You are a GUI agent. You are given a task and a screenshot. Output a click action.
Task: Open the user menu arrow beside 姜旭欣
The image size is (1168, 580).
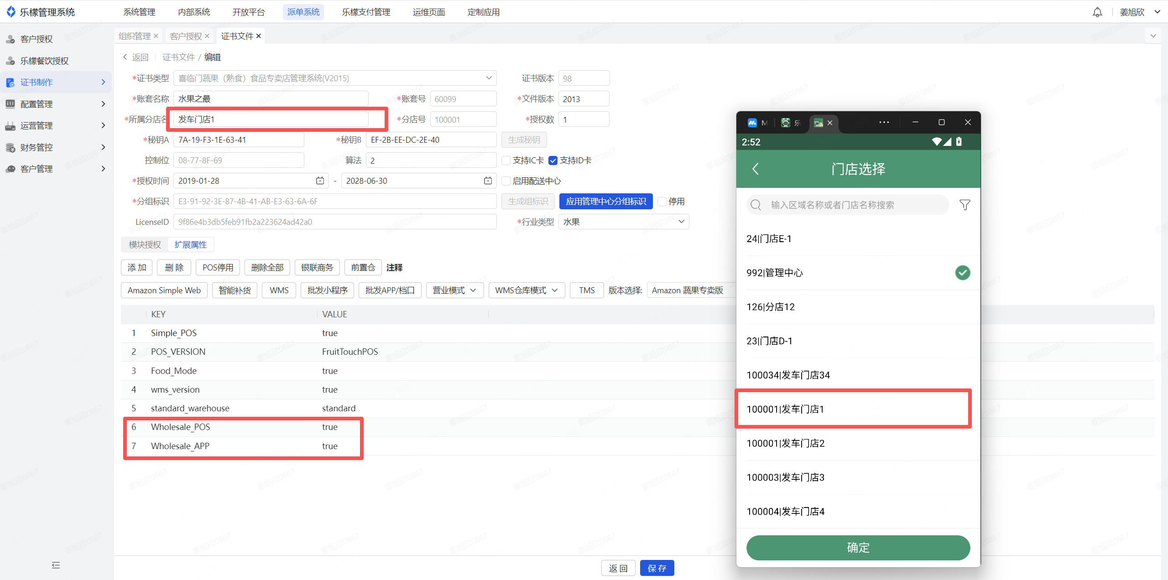pyautogui.click(x=1158, y=12)
